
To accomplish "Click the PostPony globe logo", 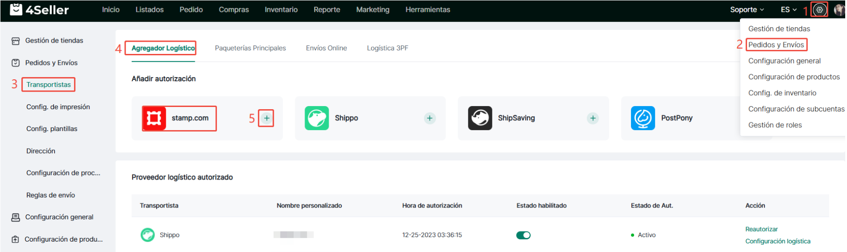I will 643,118.
